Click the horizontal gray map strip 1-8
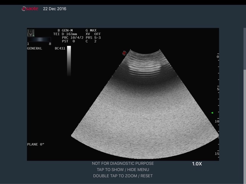Image resolution: width=246 pixels, height=184 pixels. [x=39, y=39]
